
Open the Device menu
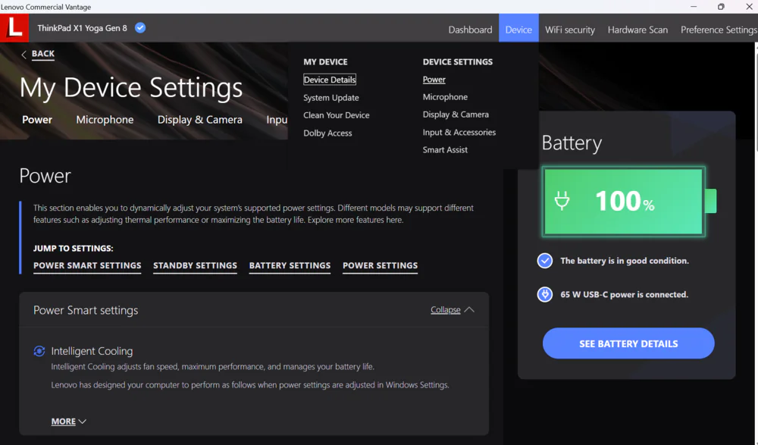pos(518,30)
